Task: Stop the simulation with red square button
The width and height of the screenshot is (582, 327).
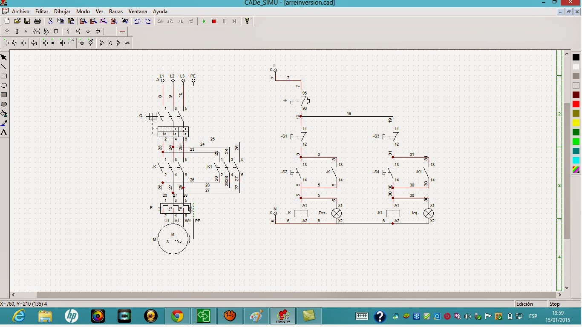Action: [x=214, y=21]
